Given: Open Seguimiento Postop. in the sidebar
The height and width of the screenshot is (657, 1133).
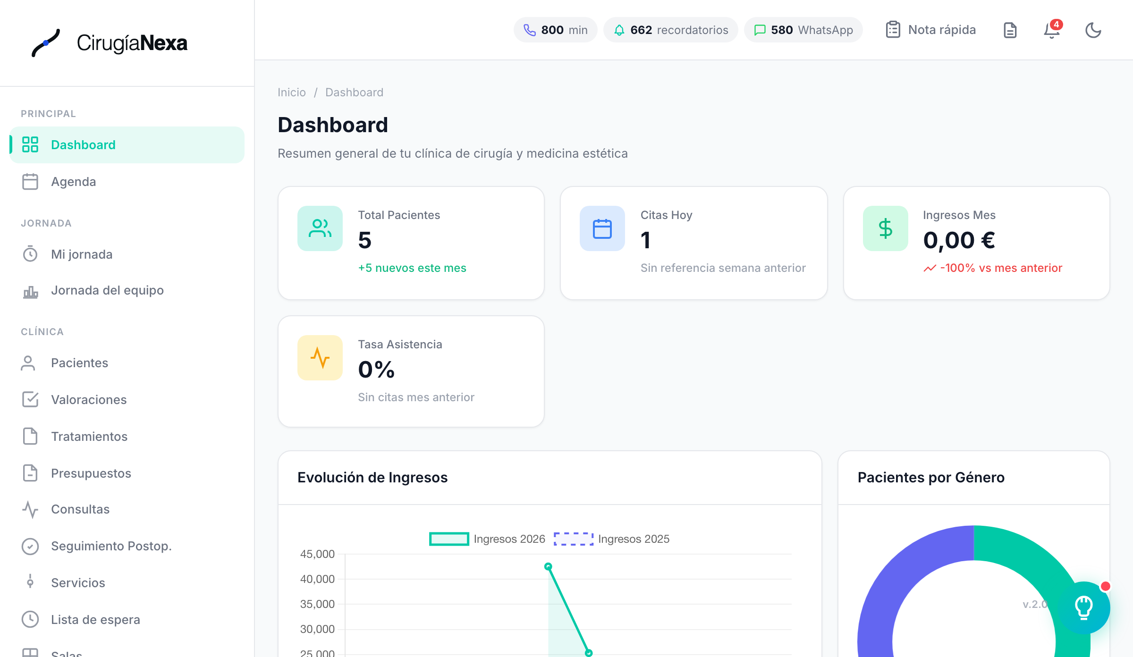Looking at the screenshot, I should [x=127, y=546].
